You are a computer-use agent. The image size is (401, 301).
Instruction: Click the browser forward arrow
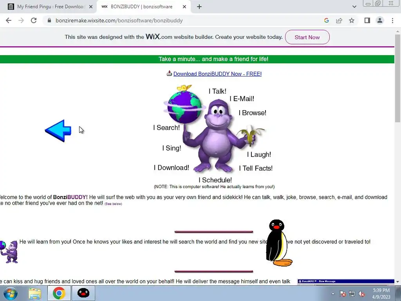[21, 20]
